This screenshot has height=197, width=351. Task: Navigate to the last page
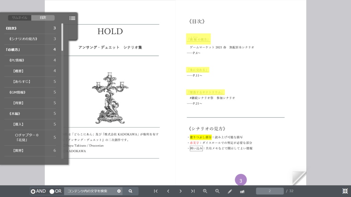coord(193,191)
